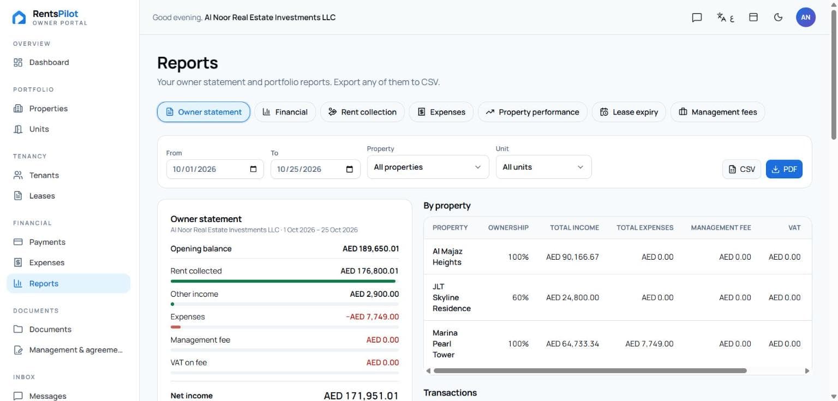838x401 pixels.
Task: Export the statement as CSV
Action: pos(741,169)
